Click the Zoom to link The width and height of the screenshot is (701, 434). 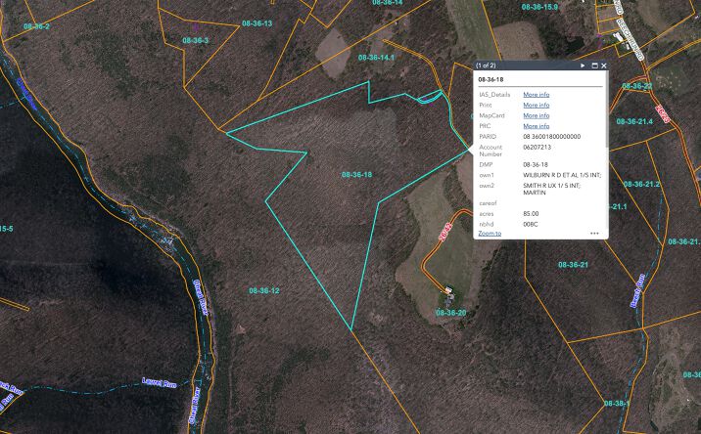tap(490, 233)
